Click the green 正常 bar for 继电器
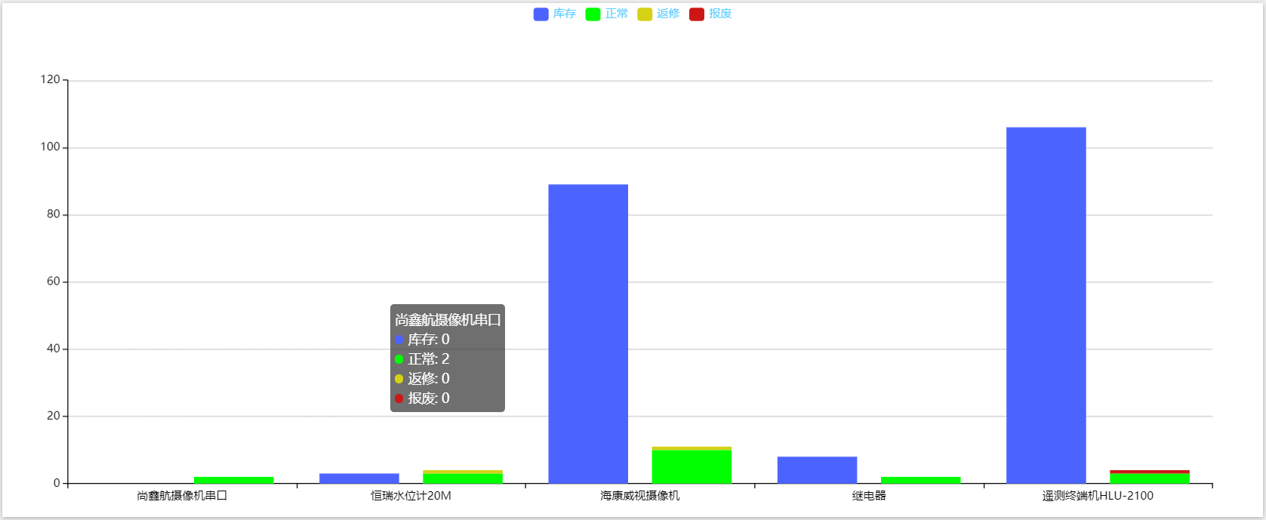 921,480
